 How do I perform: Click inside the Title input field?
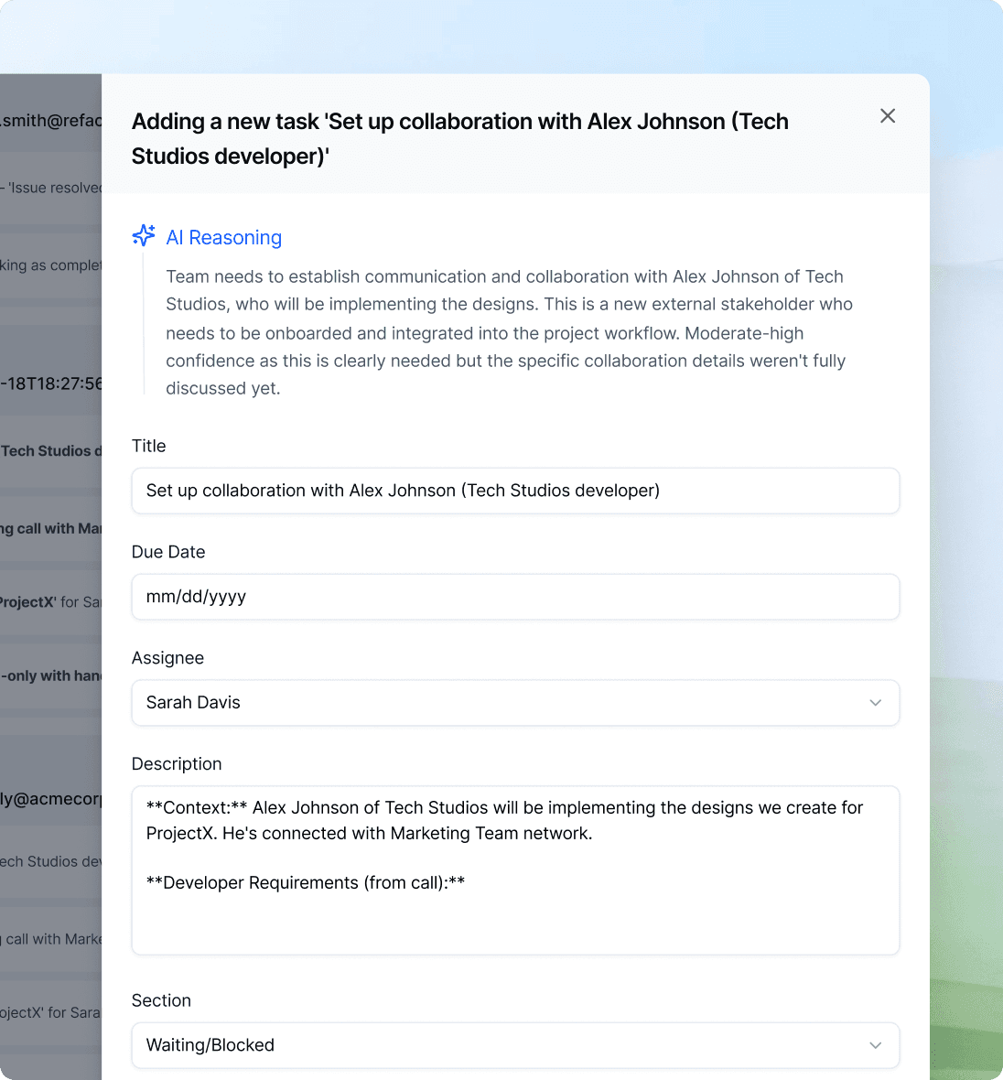tap(515, 491)
